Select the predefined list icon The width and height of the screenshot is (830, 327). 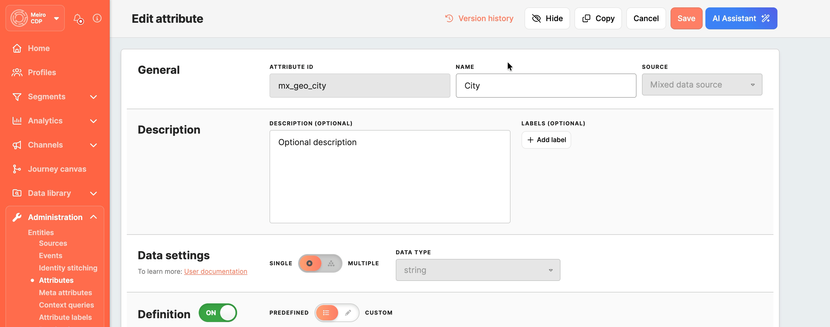tap(326, 313)
